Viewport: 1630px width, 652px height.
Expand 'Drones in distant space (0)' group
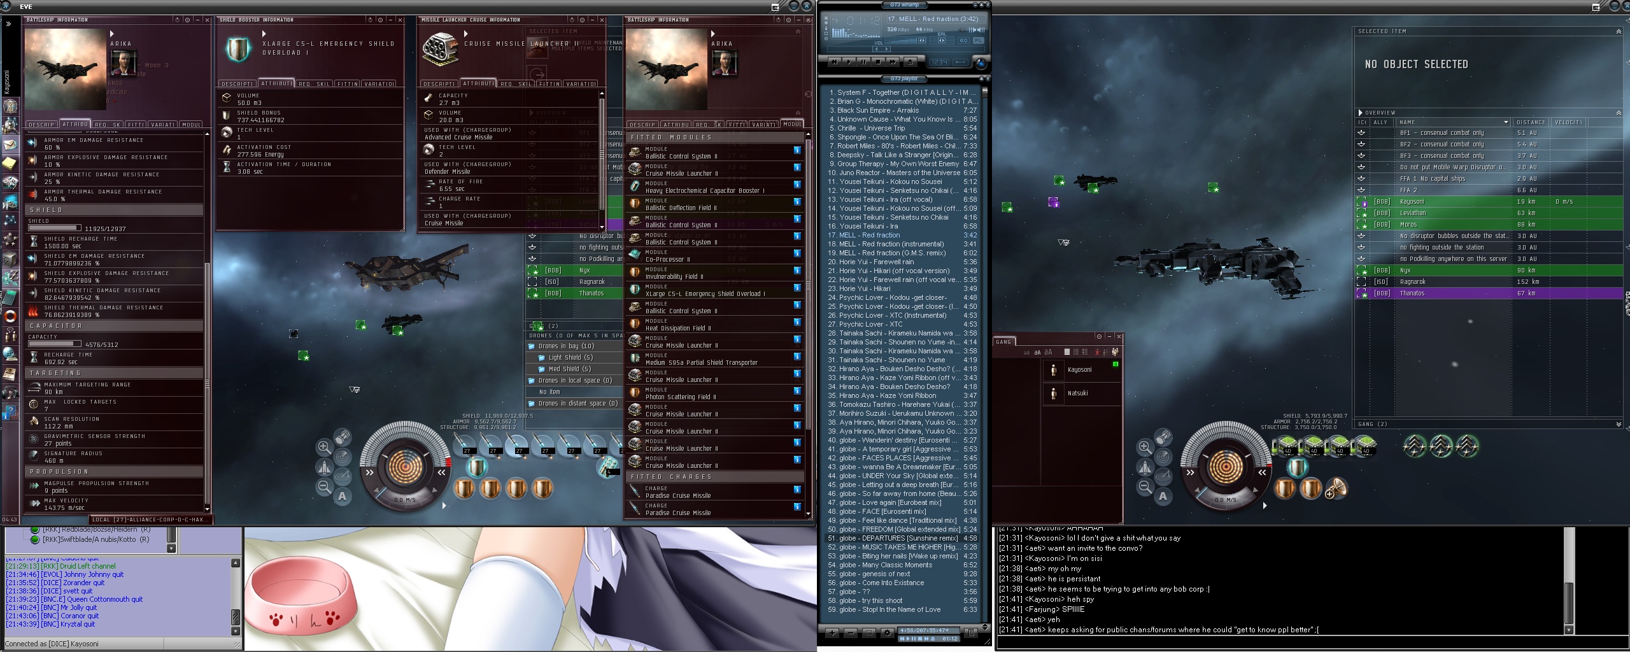coord(532,404)
